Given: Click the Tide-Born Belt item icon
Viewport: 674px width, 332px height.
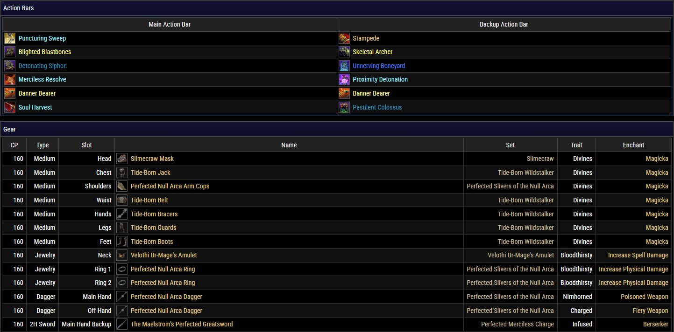Looking at the screenshot, I should (122, 200).
